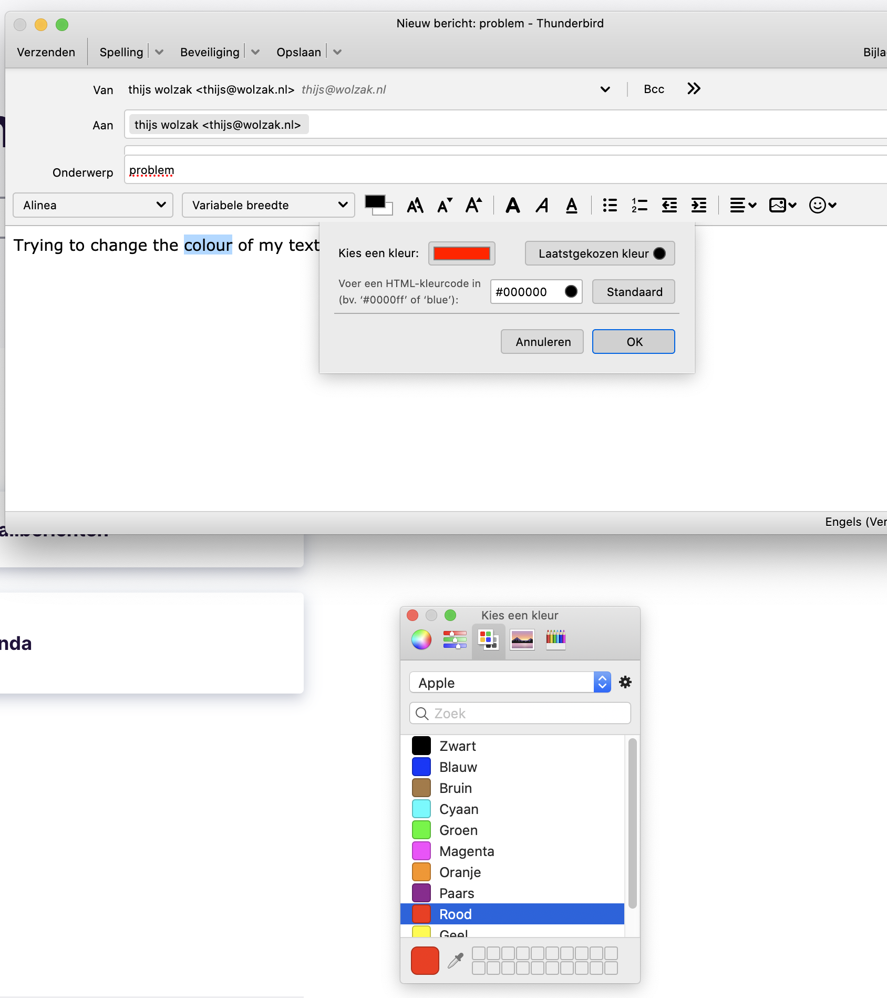Open the Opslaan dropdown arrow
Screen dimensions: 887x998
(x=337, y=52)
